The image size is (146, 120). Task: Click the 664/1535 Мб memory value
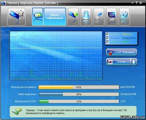point(128,87)
